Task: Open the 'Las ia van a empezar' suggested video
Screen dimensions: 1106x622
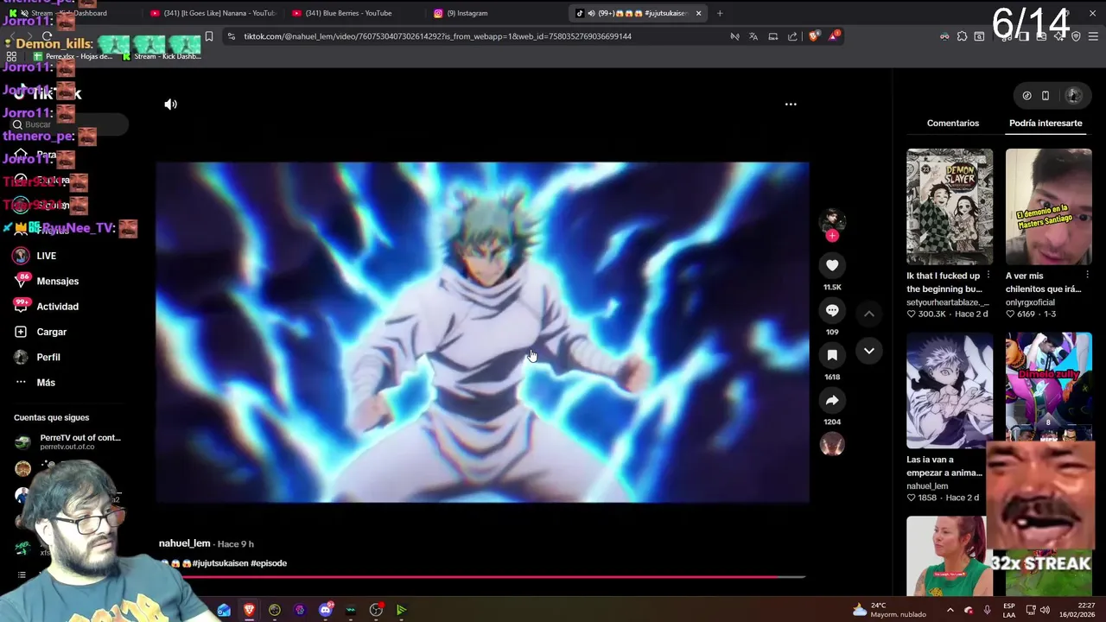Action: tap(950, 390)
